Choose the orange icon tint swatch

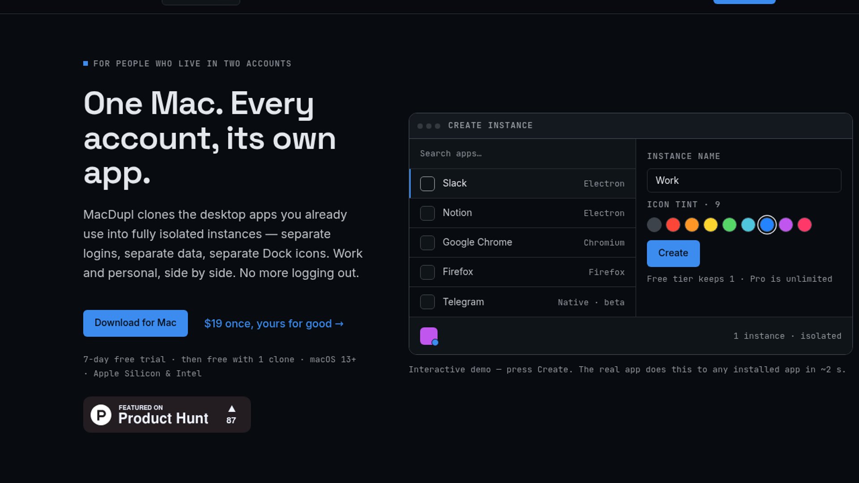[692, 225]
